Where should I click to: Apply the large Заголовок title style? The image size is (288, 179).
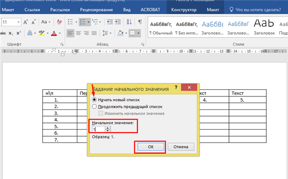264,27
